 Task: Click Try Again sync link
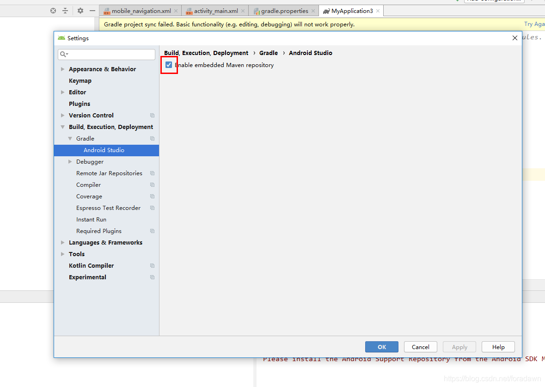[x=534, y=24]
